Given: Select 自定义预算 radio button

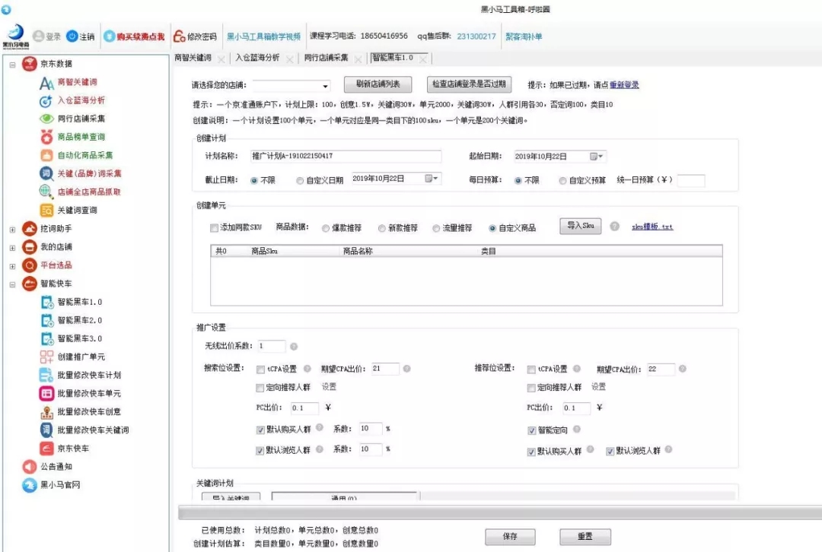Looking at the screenshot, I should click(562, 181).
